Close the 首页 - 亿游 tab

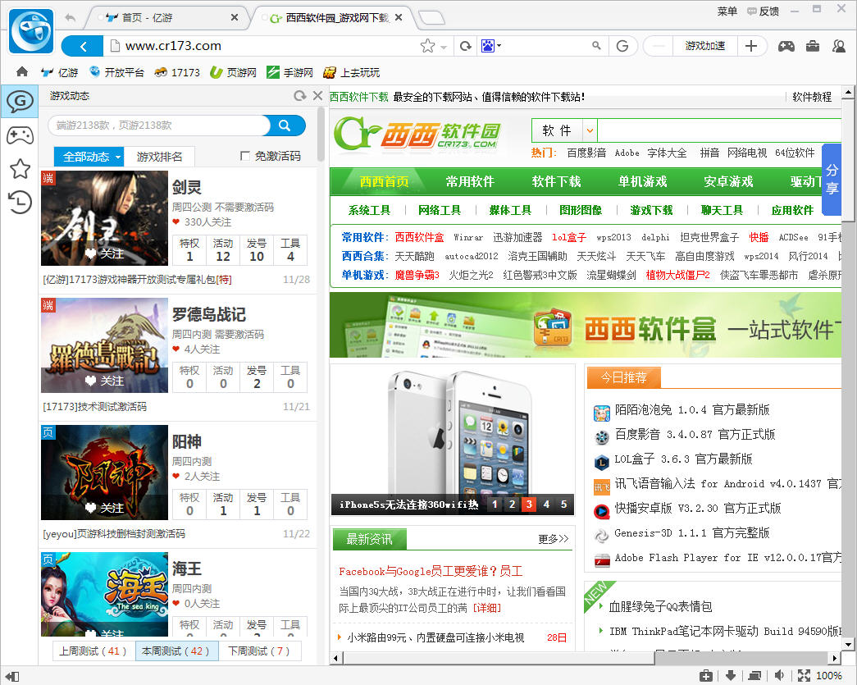coord(235,17)
